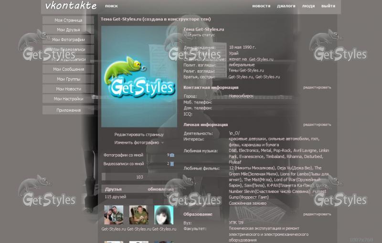The image size is (382, 243).
Task: Open диалоги in top bar
Action: point(286,6)
